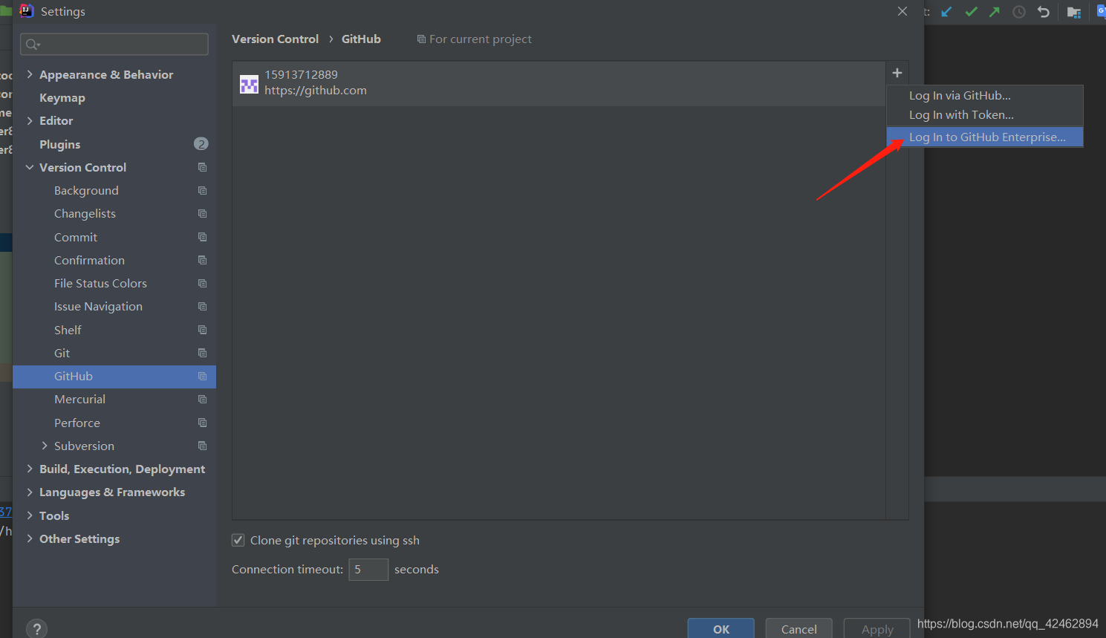Image resolution: width=1106 pixels, height=638 pixels.
Task: Click the plus icon to add GitHub account
Action: point(897,73)
